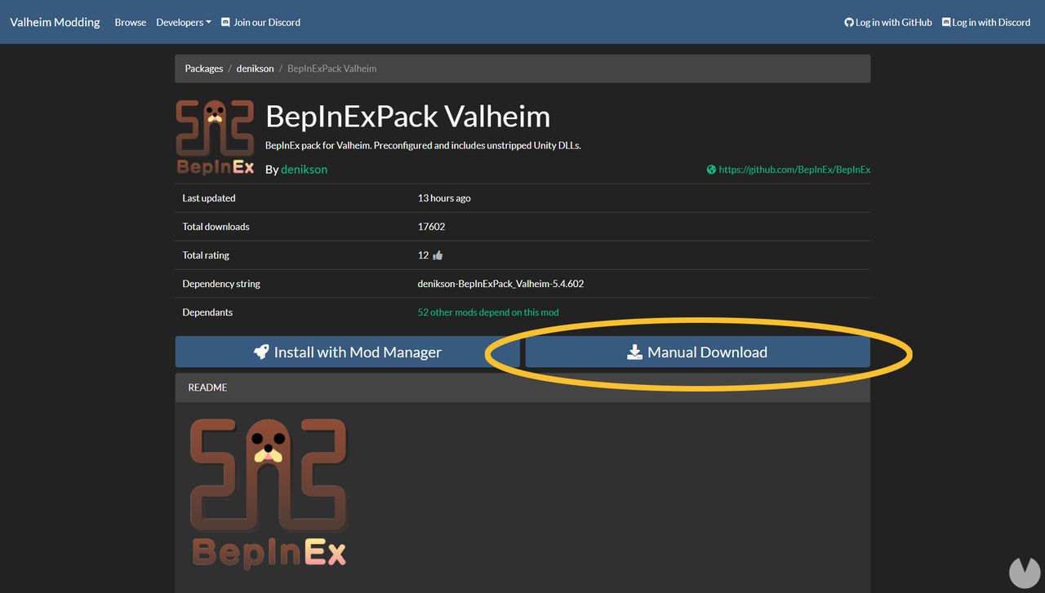The height and width of the screenshot is (593, 1045).
Task: Open the denikson breadcrumb link
Action: pos(256,69)
